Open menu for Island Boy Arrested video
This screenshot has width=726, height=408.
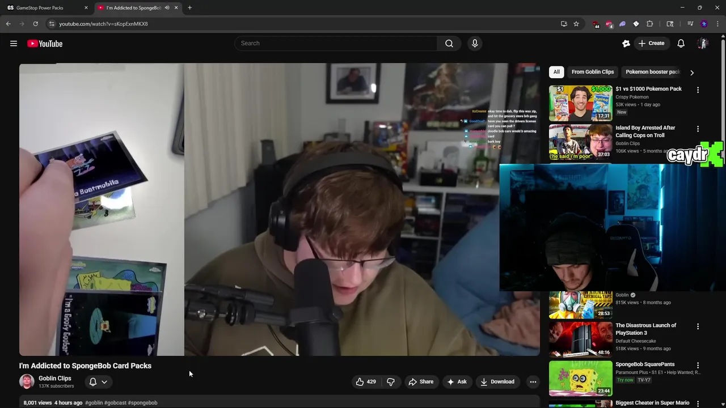tap(698, 129)
